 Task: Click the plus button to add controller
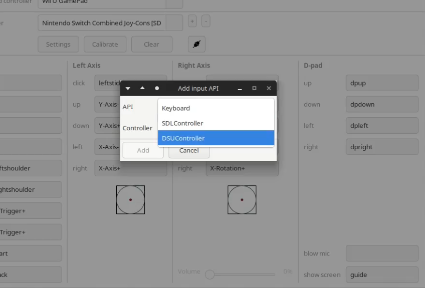[x=192, y=22]
